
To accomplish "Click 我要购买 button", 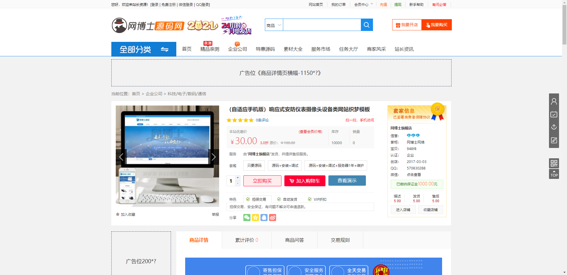I will coord(437,25).
